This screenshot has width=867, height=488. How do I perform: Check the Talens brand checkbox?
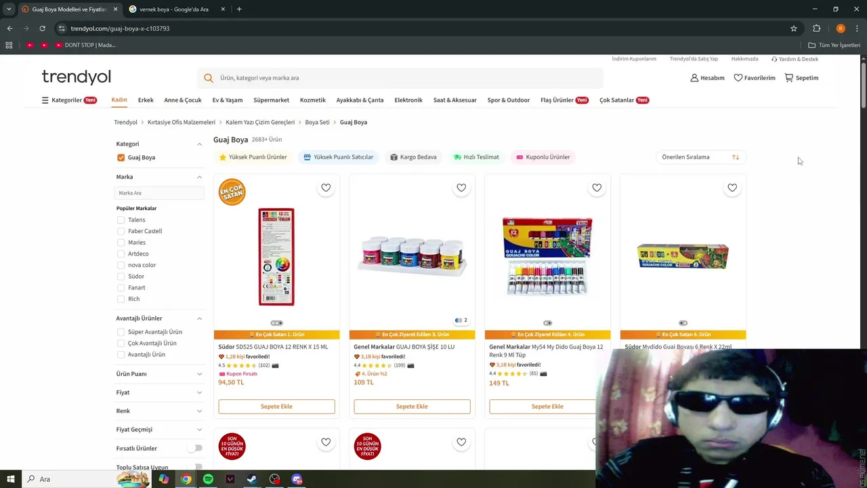(x=121, y=220)
